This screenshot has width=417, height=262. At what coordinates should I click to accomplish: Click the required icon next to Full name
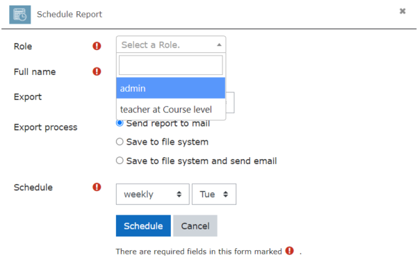click(x=97, y=72)
